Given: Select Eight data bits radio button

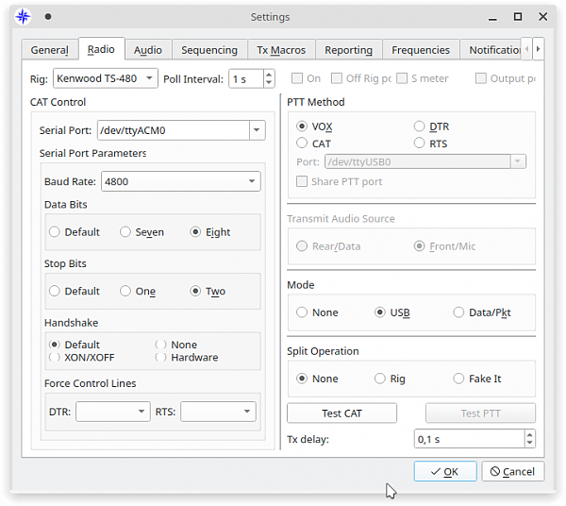Looking at the screenshot, I should coord(196,232).
